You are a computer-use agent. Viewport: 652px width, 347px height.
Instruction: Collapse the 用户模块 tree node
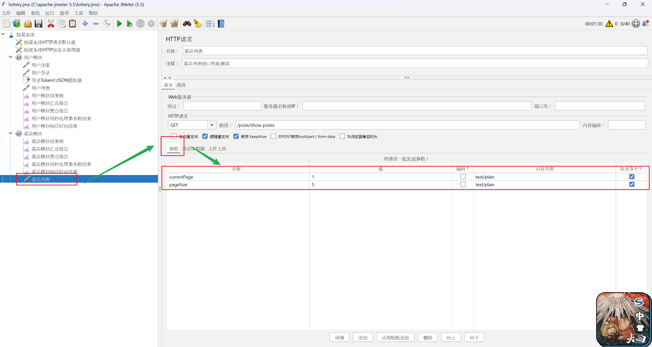tap(10, 57)
